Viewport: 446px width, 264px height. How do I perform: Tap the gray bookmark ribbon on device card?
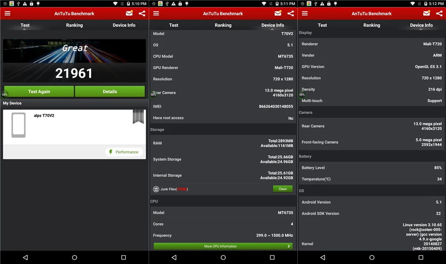click(x=138, y=117)
